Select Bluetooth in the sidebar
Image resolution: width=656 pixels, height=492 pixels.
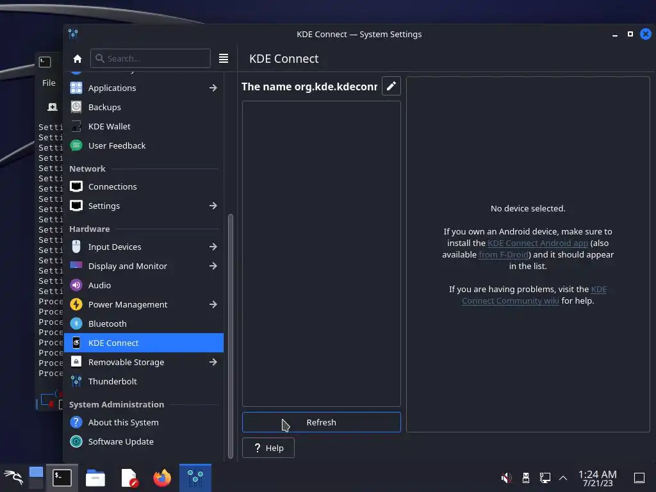144,324
